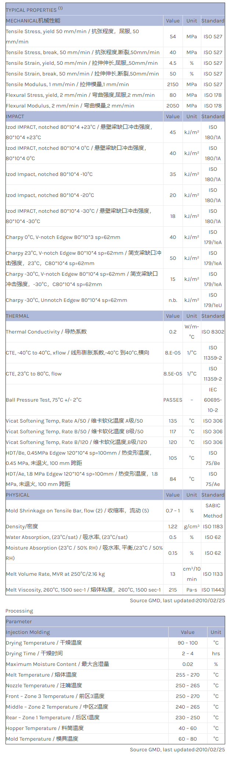This screenshot has width=227, height=762.
Task: Click the Processing section title
Action: coord(19,611)
